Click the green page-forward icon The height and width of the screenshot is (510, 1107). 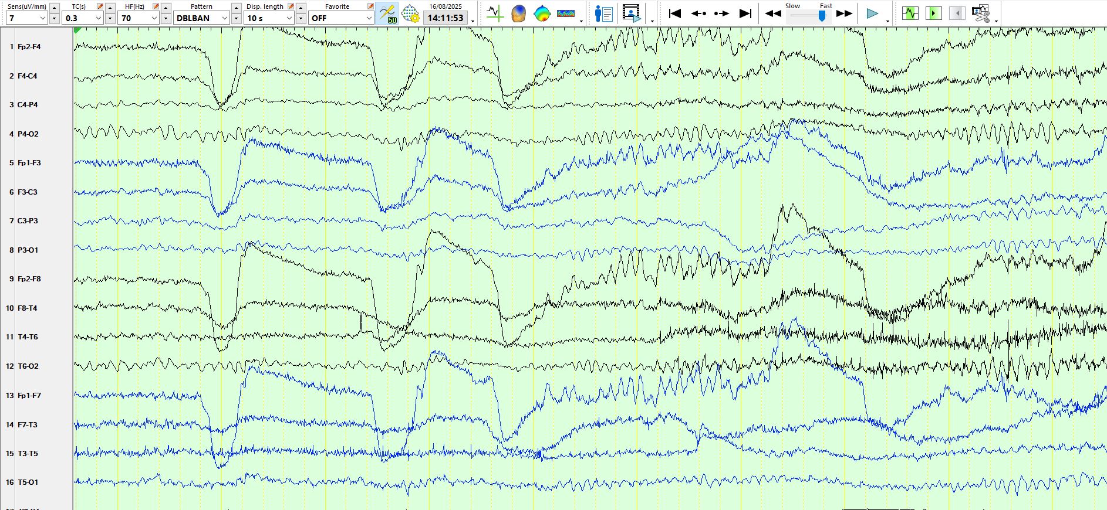(934, 13)
